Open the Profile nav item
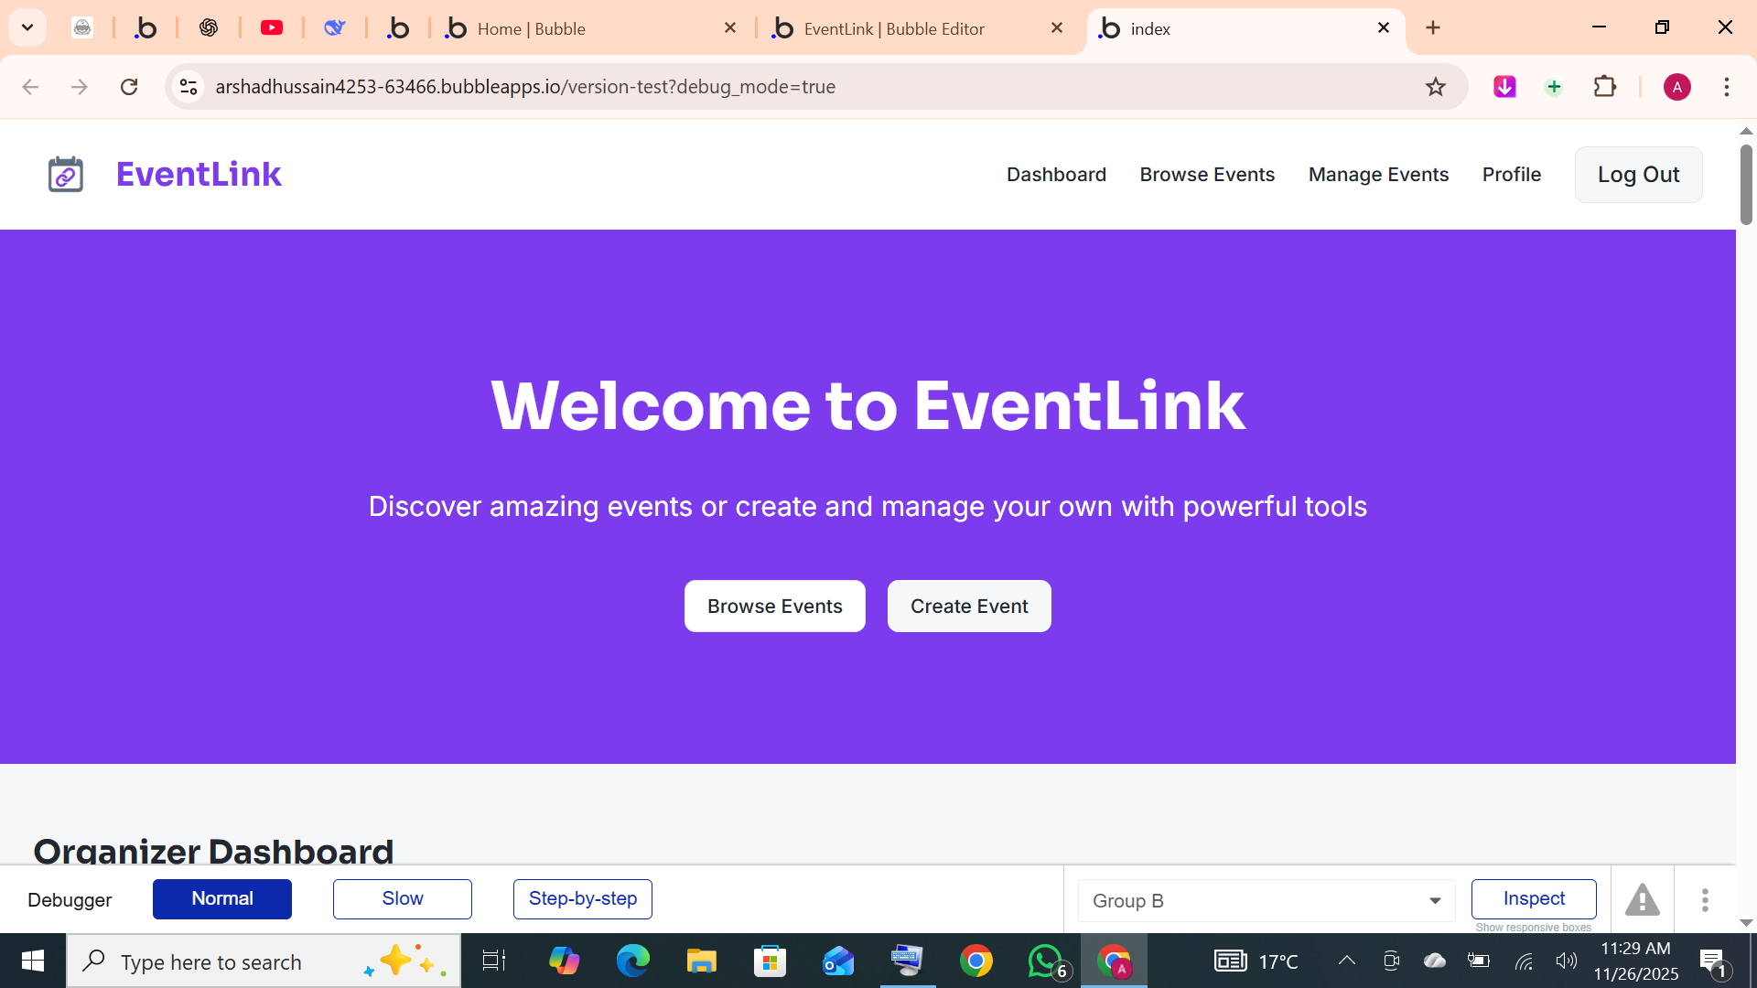This screenshot has width=1757, height=988. (1512, 175)
